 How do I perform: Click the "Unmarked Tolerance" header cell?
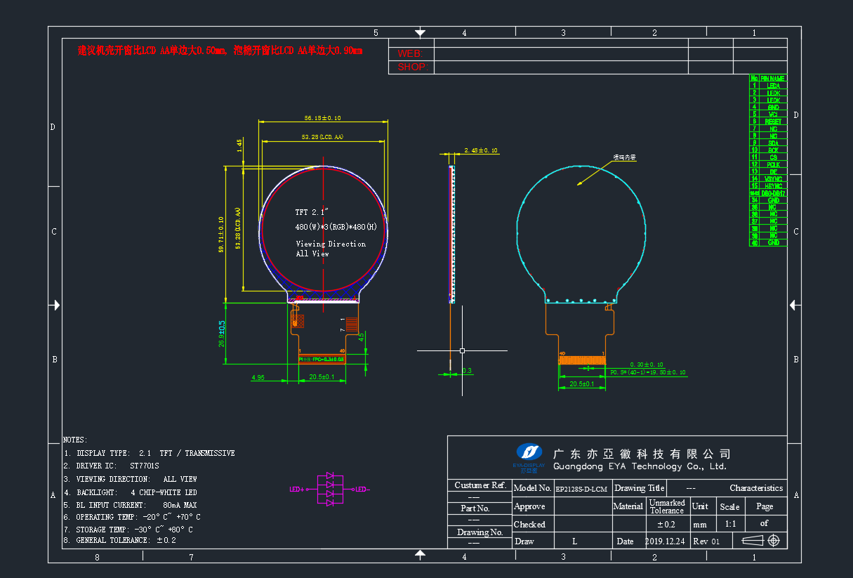[x=667, y=506]
